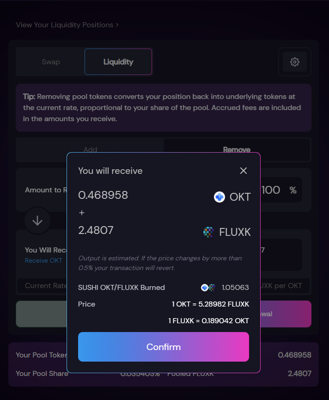Switch to the Add liquidity tab

click(90, 149)
